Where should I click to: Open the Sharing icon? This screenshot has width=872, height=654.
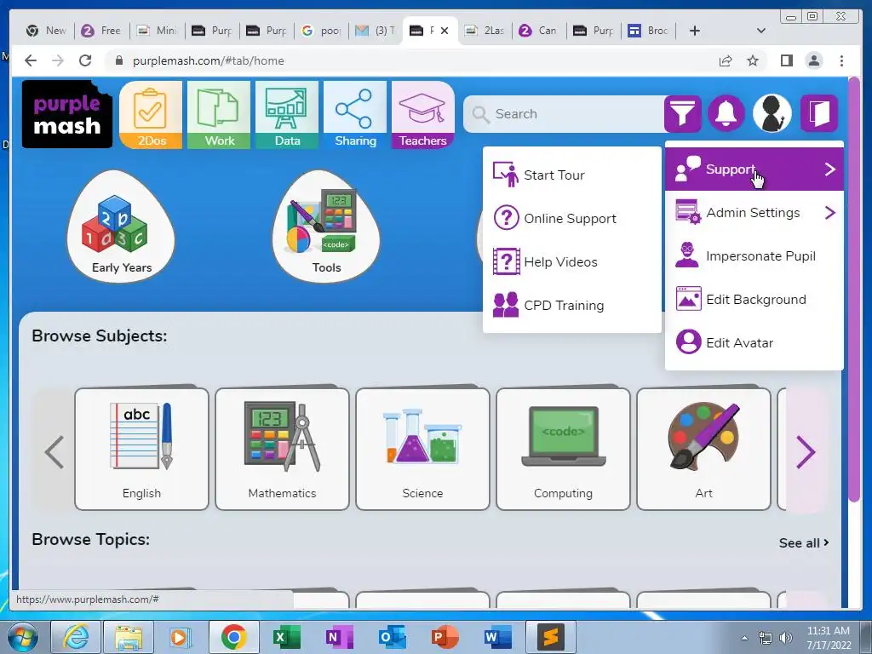pos(355,115)
